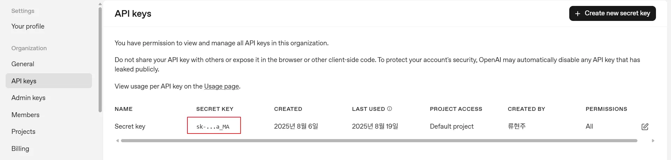The width and height of the screenshot is (671, 160).
Task: Open Your profile in sidebar
Action: 28,26
